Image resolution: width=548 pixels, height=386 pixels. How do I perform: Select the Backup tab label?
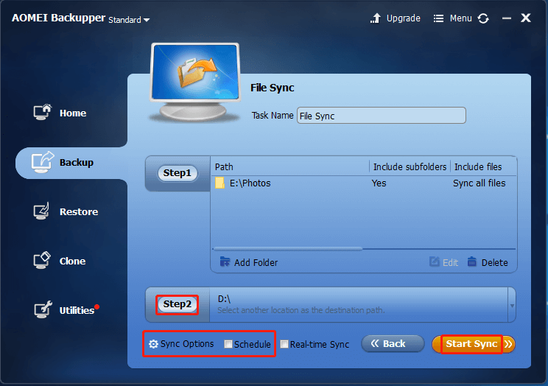(x=77, y=163)
